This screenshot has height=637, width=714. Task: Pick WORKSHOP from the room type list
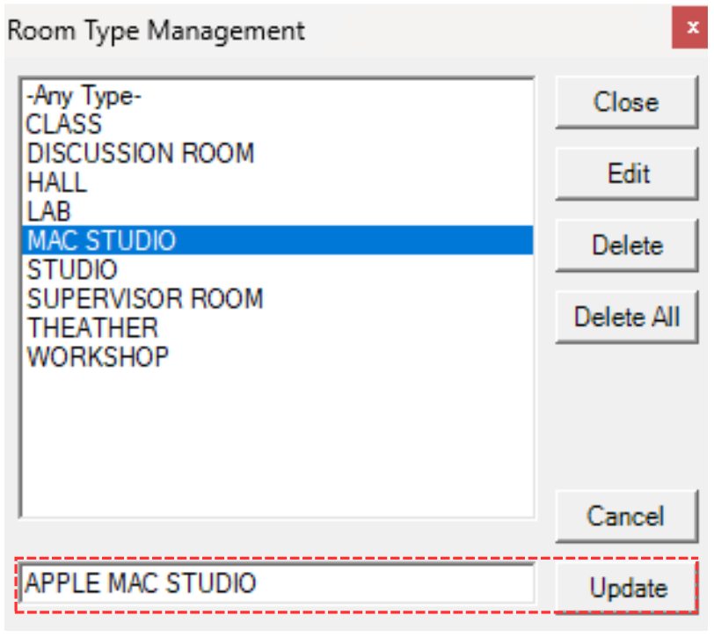click(98, 356)
